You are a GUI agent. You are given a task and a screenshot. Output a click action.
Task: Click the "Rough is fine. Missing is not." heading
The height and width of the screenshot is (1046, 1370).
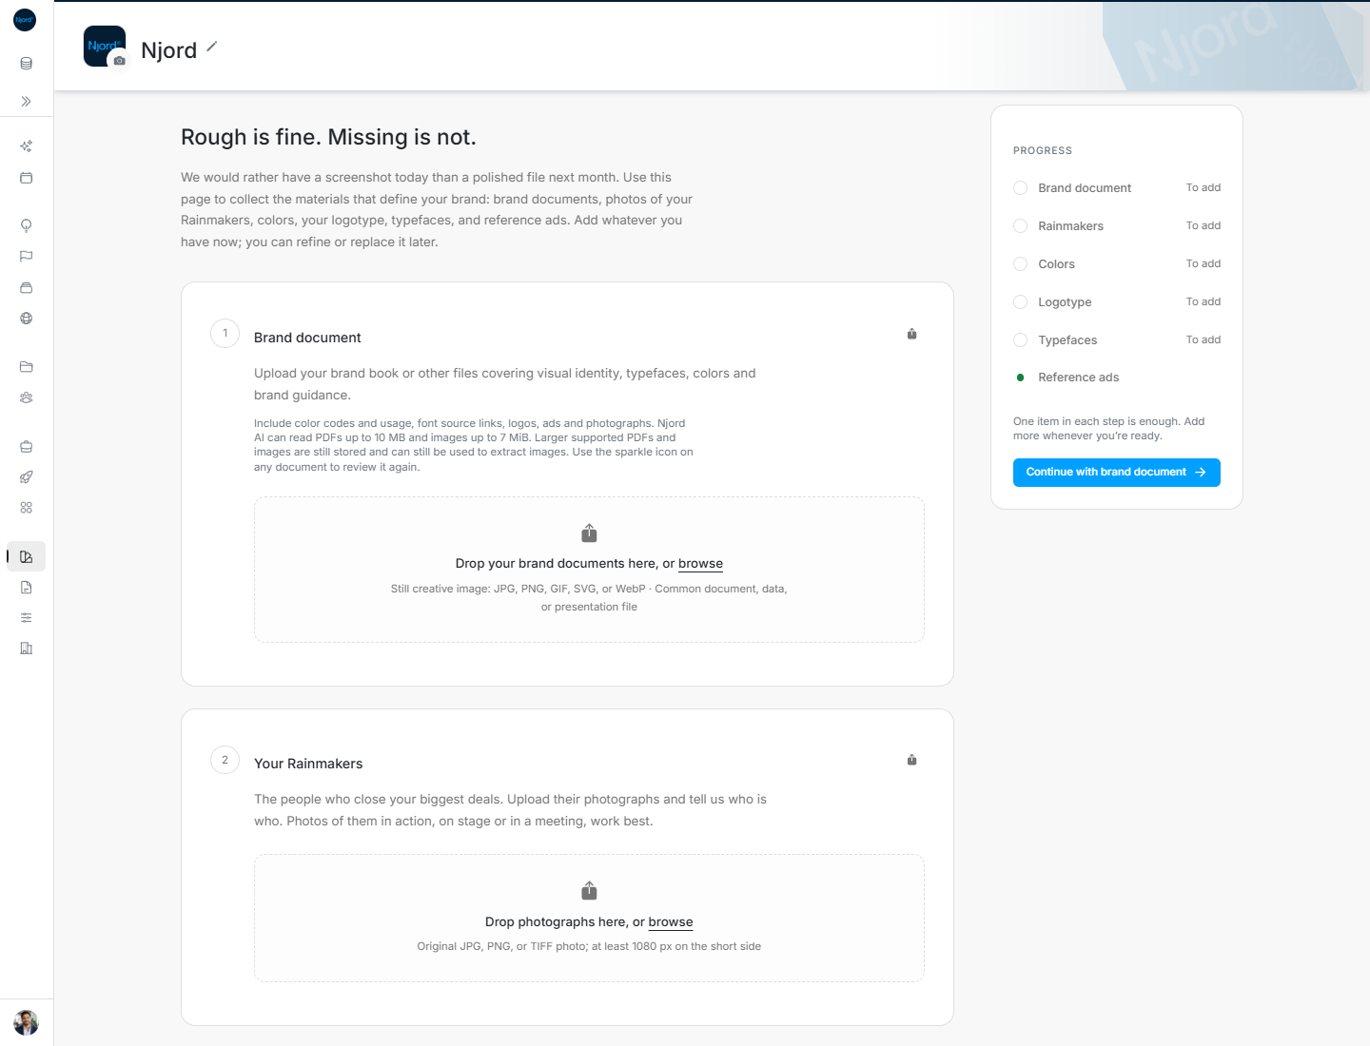click(x=328, y=137)
